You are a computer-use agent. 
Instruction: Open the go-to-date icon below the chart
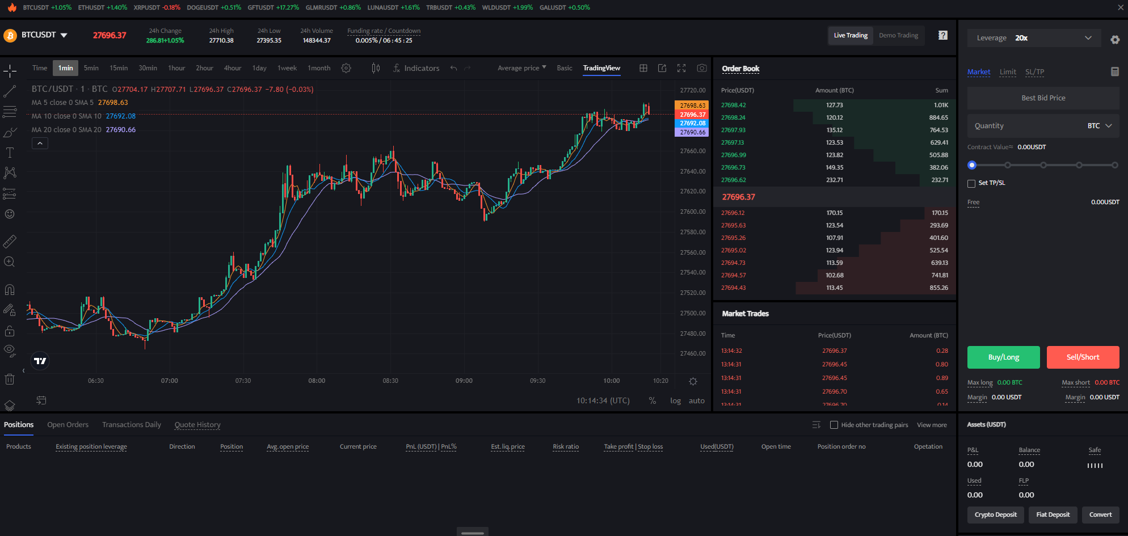(41, 400)
